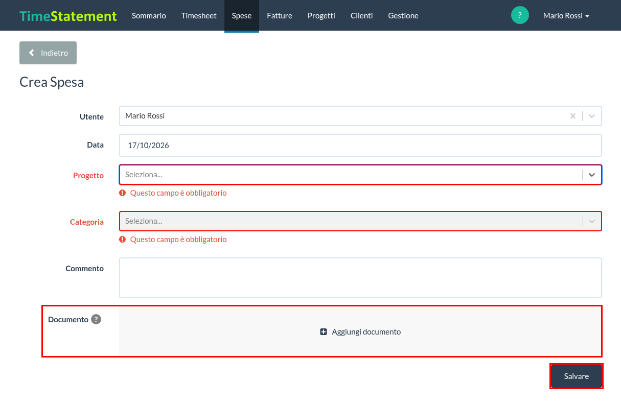Open the Gestione menu

click(403, 16)
